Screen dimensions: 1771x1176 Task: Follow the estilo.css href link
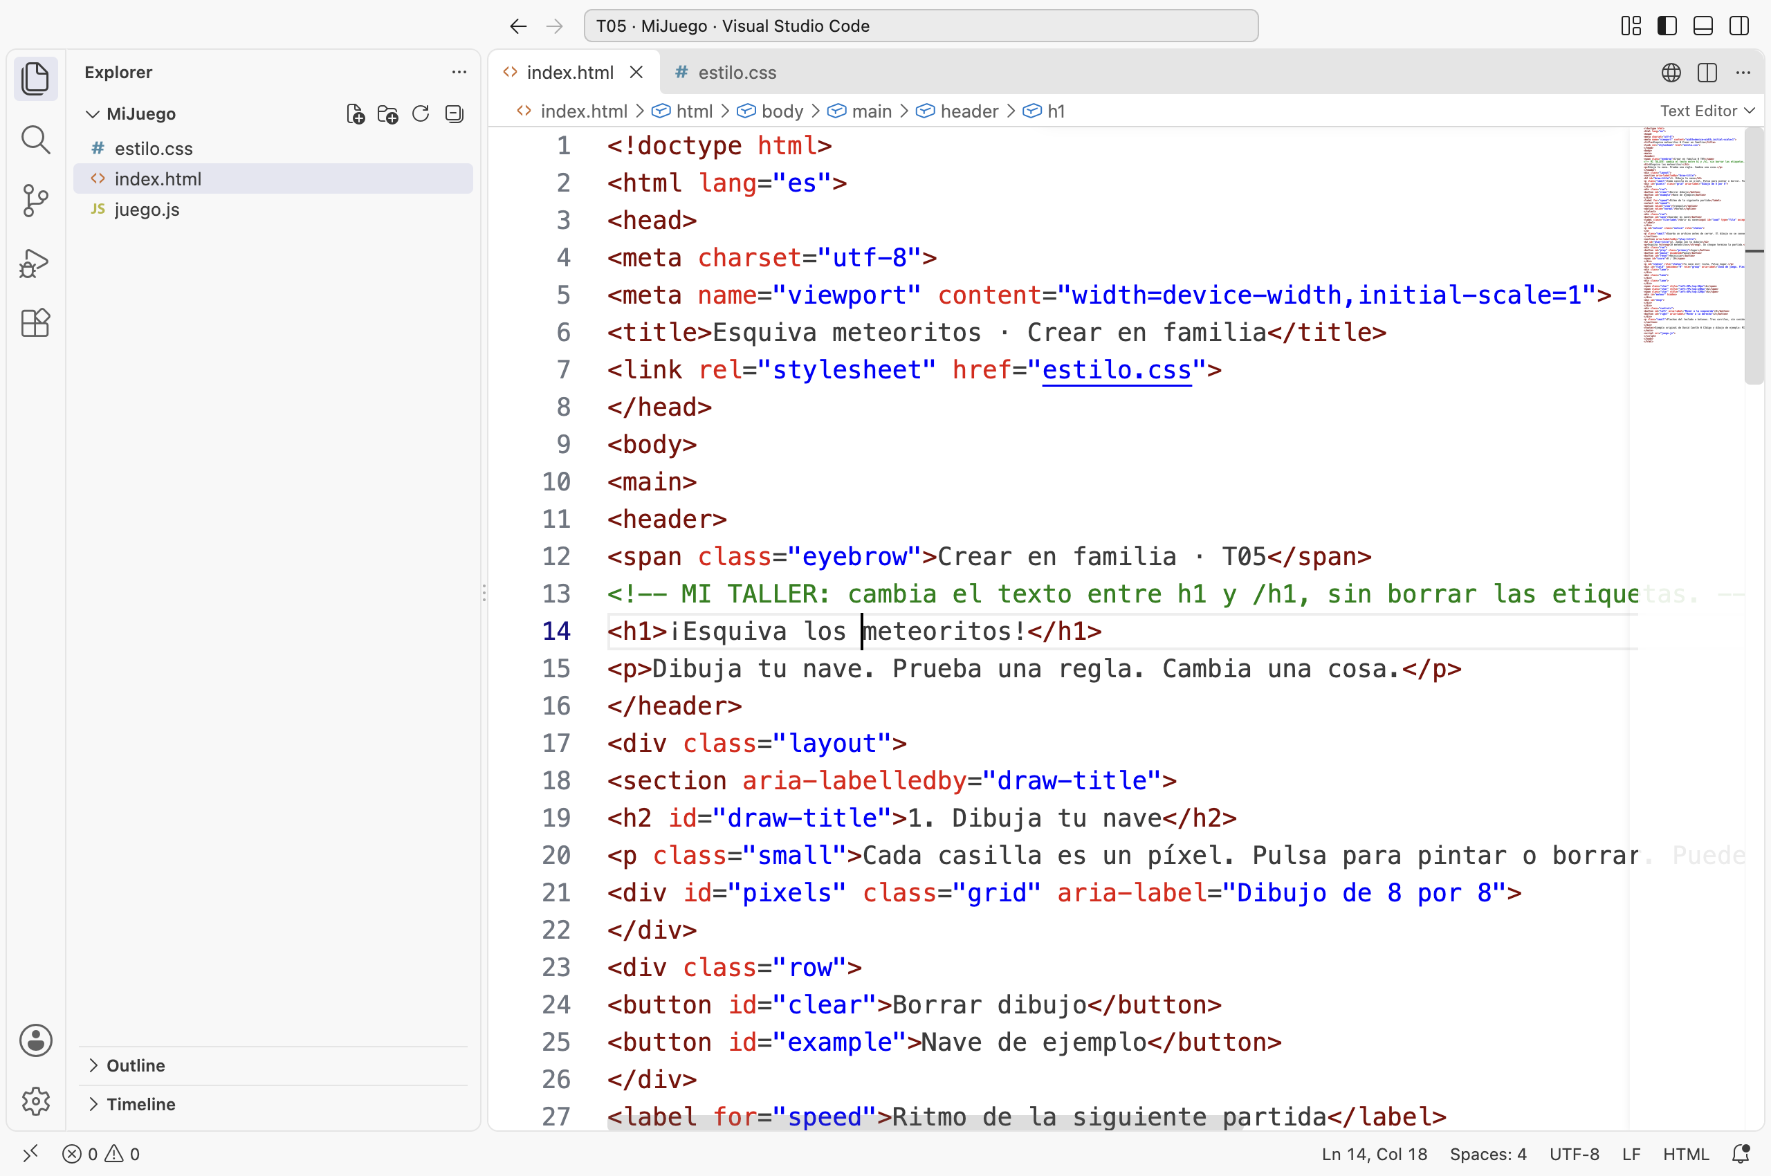(x=1117, y=370)
